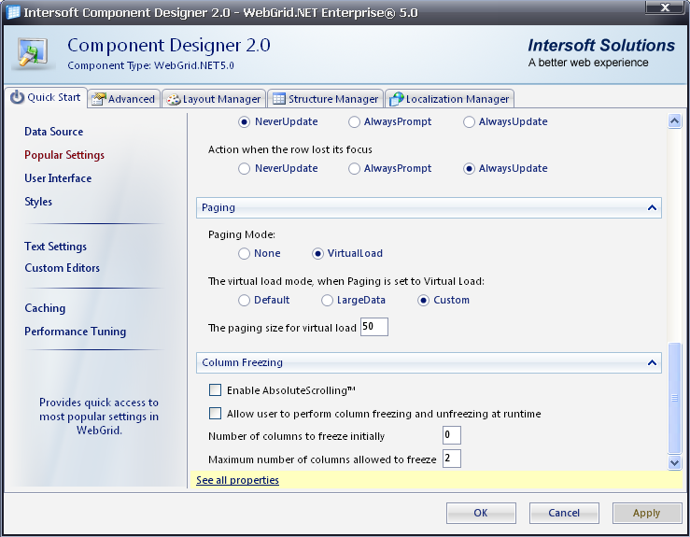Click the Apply button

[x=647, y=513]
